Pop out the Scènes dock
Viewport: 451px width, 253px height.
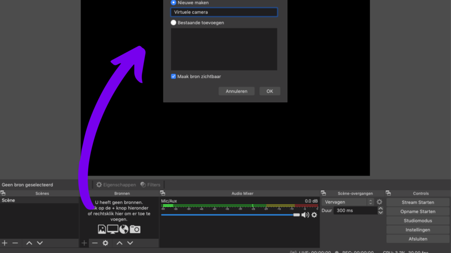click(x=3, y=193)
